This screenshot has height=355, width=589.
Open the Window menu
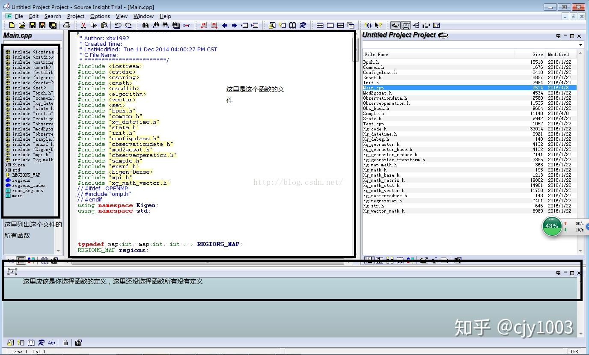coord(143,16)
